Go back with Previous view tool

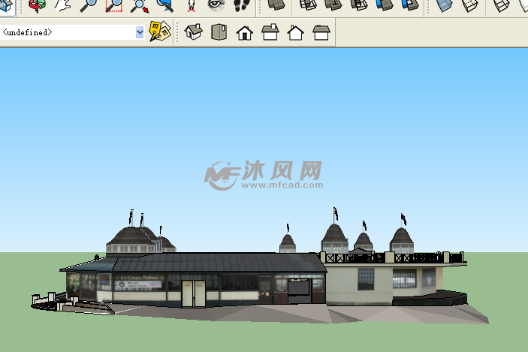(x=165, y=6)
